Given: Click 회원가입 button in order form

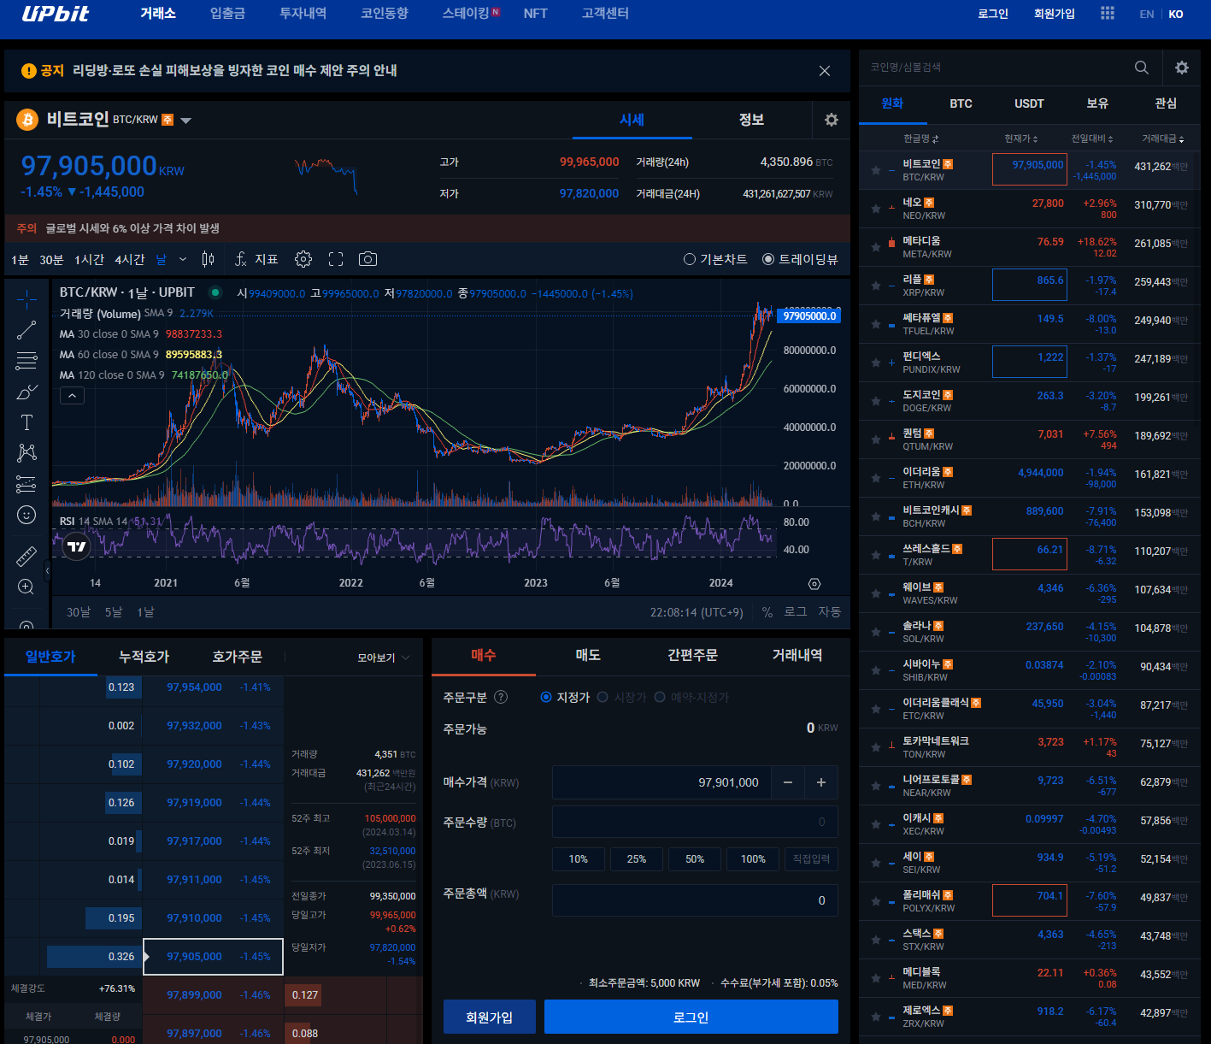Looking at the screenshot, I should tap(490, 1017).
